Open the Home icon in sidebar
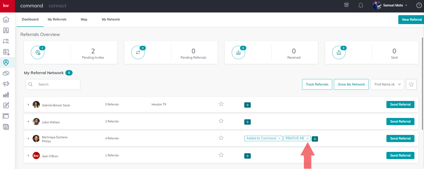424x169 pixels. tap(6, 19)
